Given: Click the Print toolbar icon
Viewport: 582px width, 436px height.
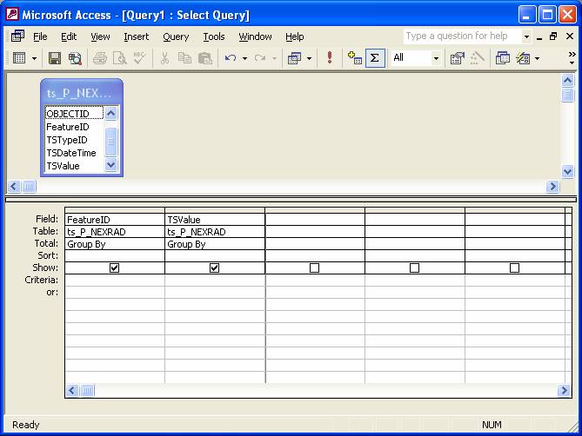Looking at the screenshot, I should point(100,58).
